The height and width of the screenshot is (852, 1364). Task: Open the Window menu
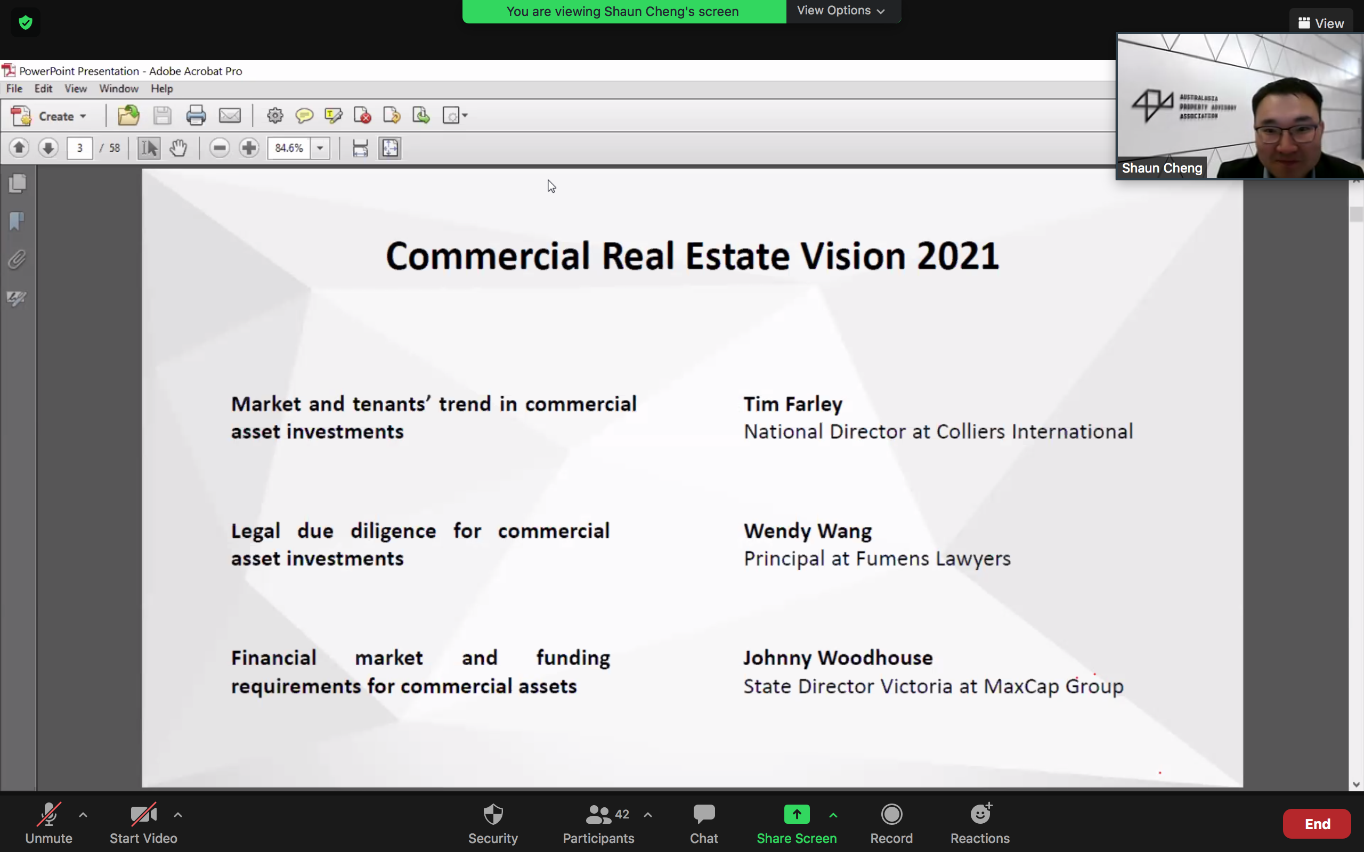pos(118,88)
